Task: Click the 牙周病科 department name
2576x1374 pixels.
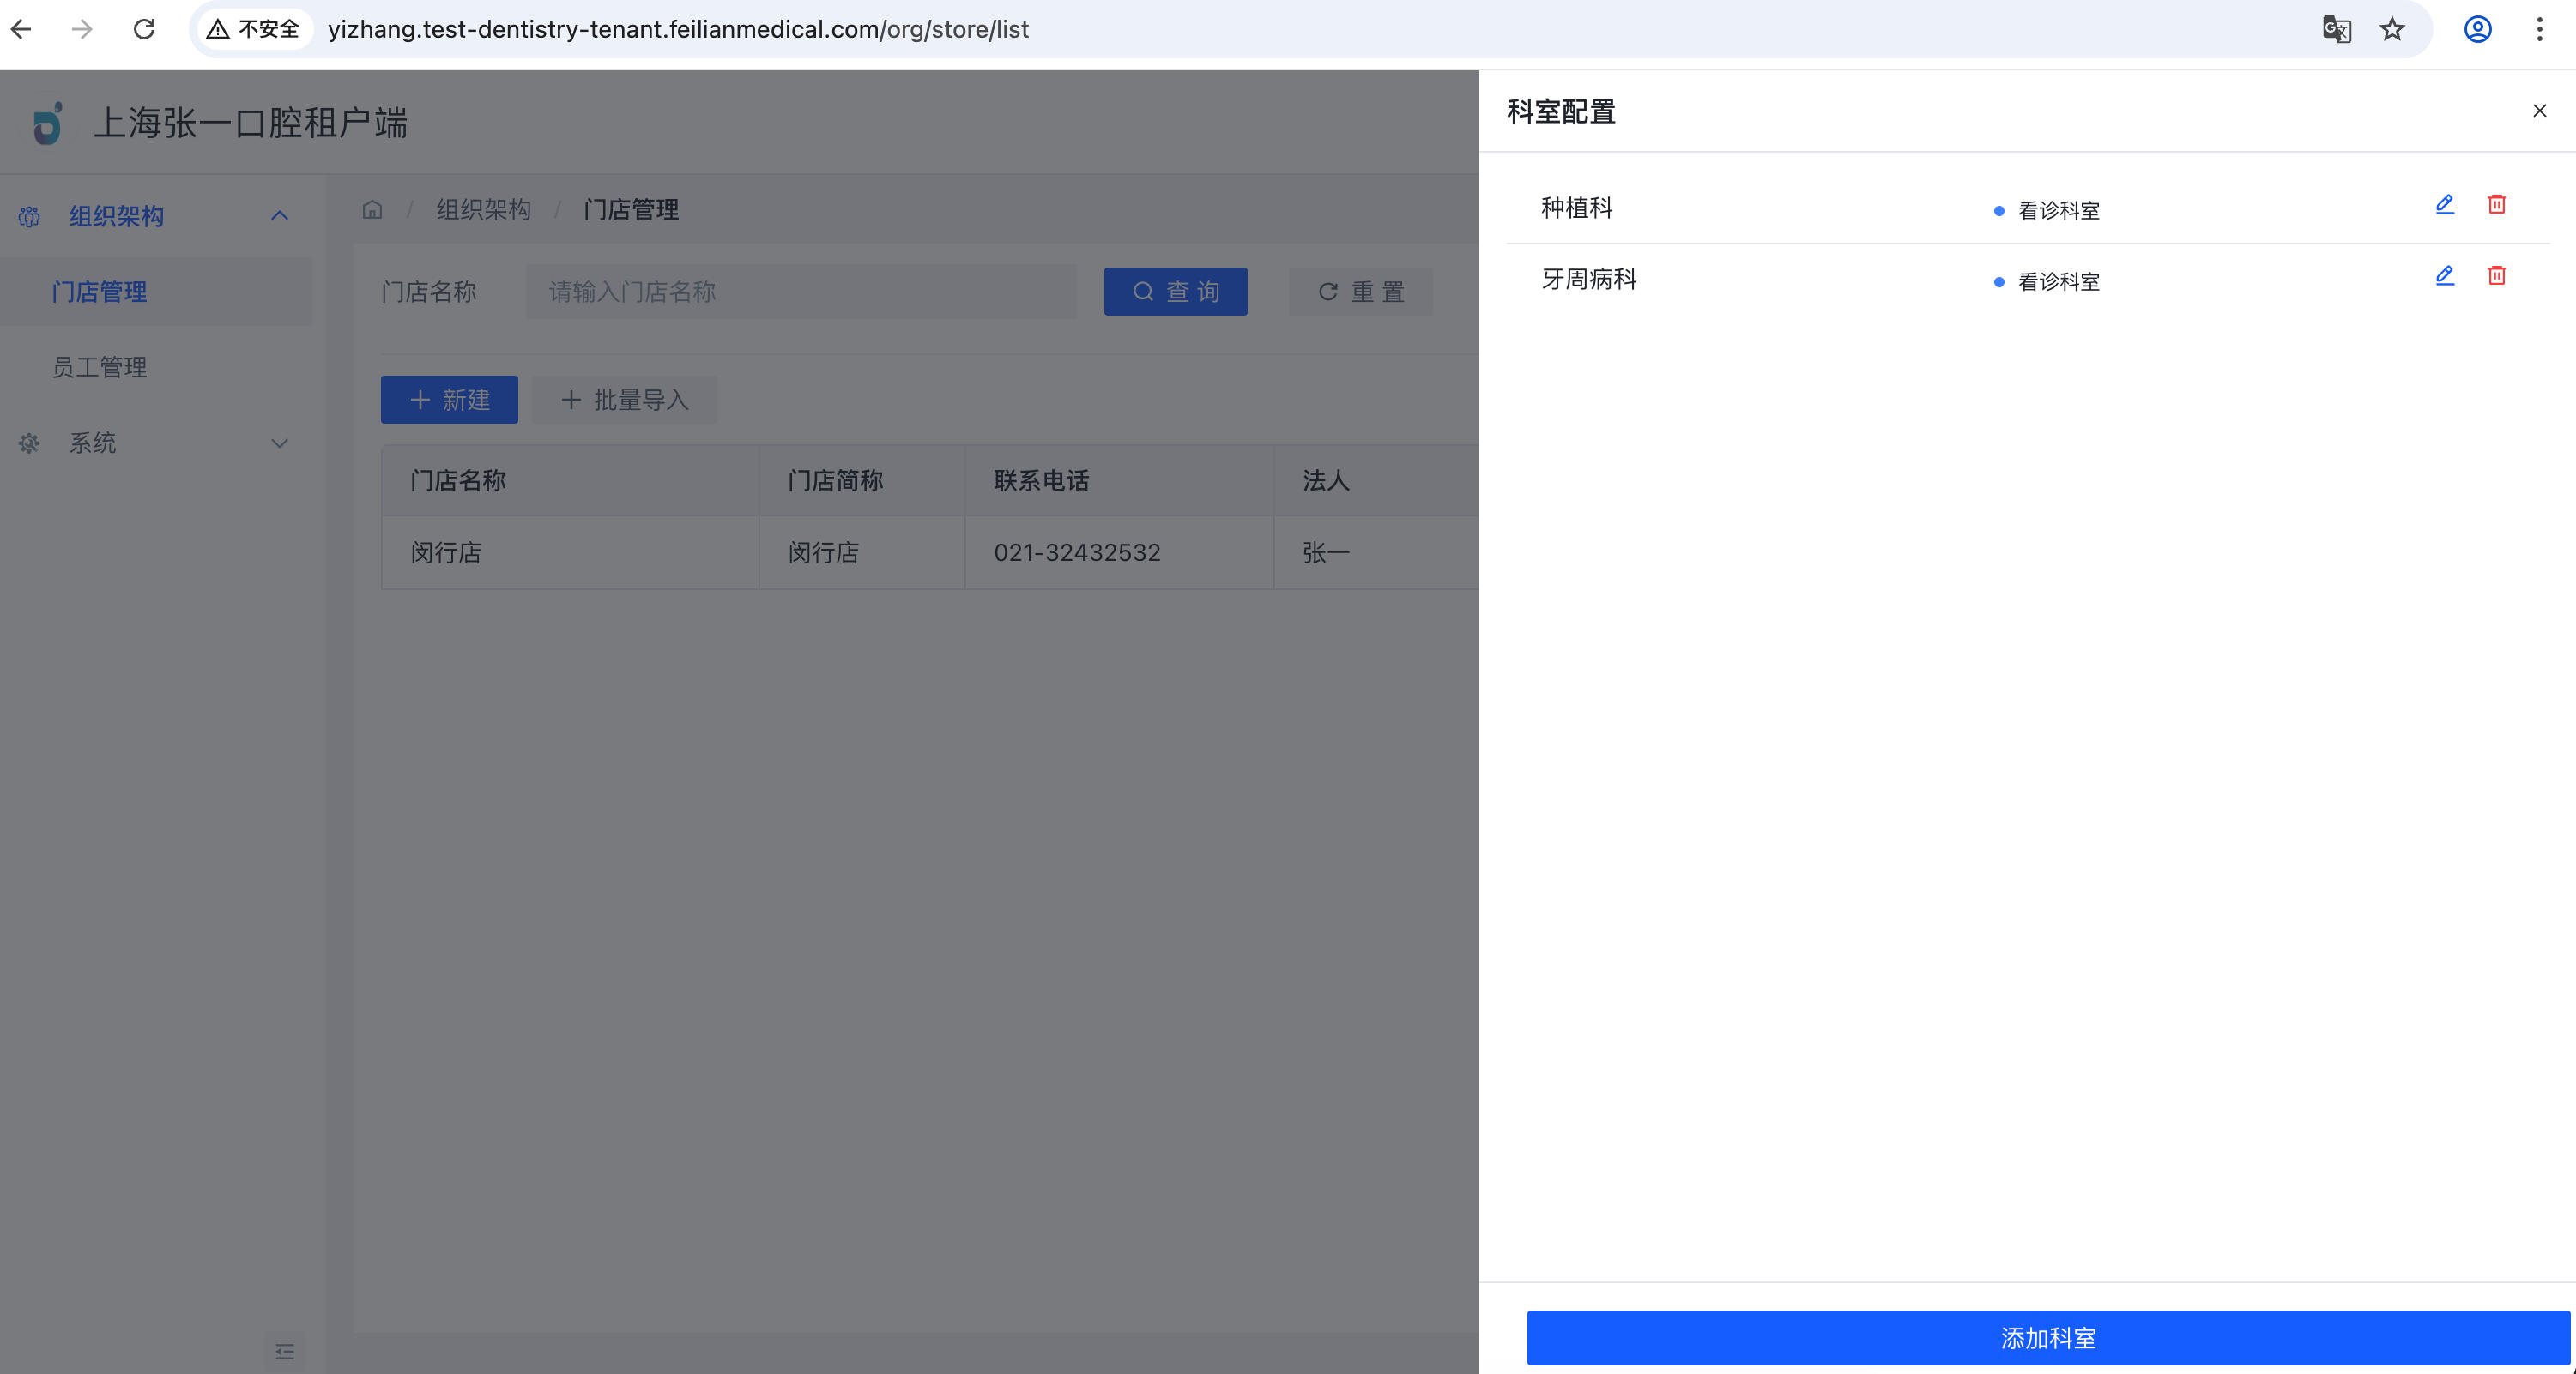Action: click(x=1589, y=279)
